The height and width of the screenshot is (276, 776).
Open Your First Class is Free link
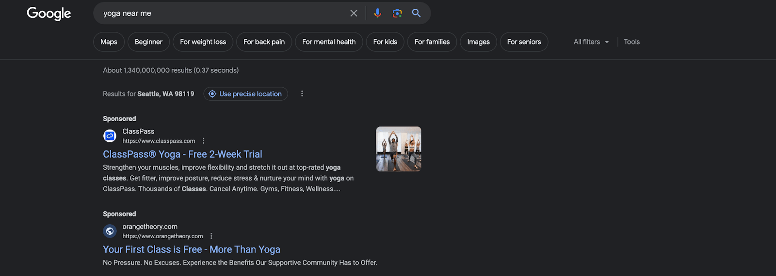coord(192,250)
